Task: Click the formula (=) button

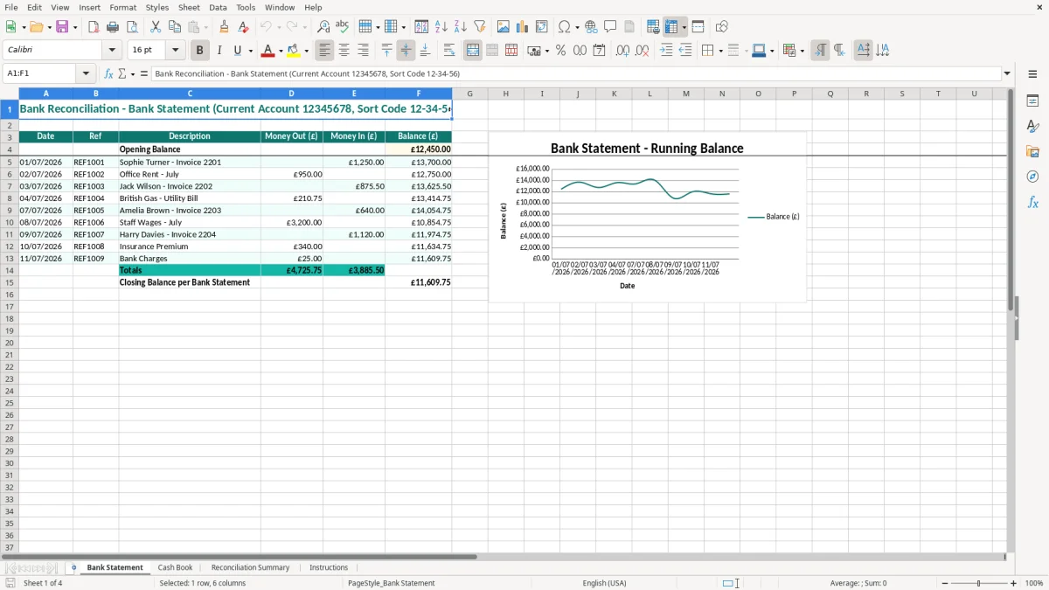Action: tap(144, 73)
